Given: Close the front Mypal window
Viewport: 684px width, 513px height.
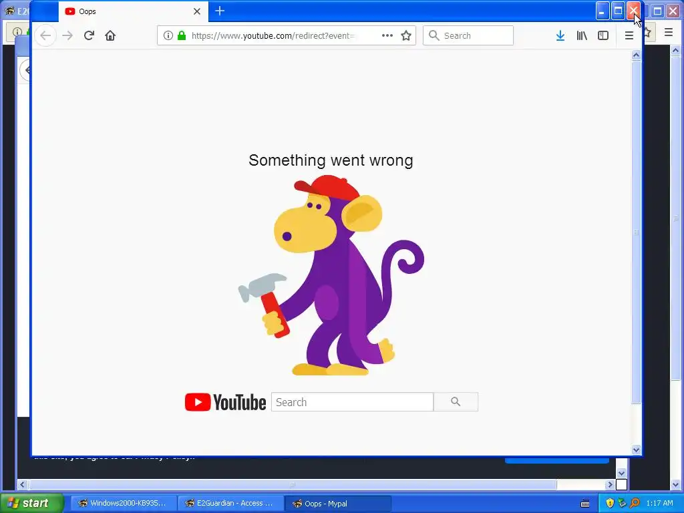Looking at the screenshot, I should (634, 11).
